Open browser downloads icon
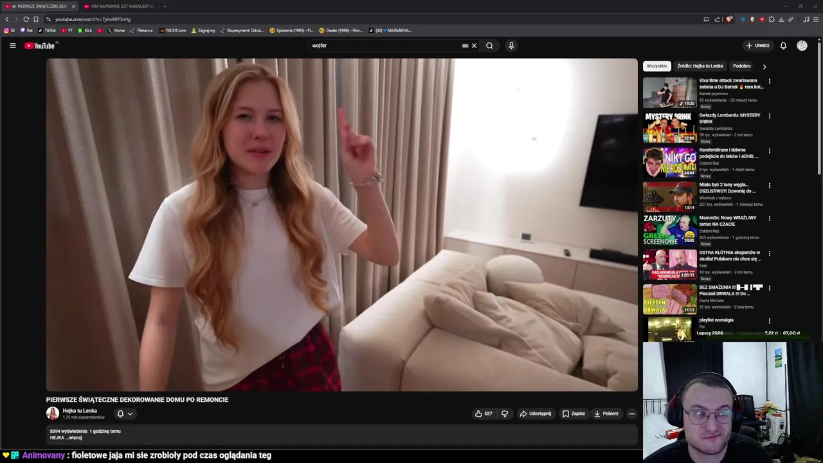 click(781, 19)
